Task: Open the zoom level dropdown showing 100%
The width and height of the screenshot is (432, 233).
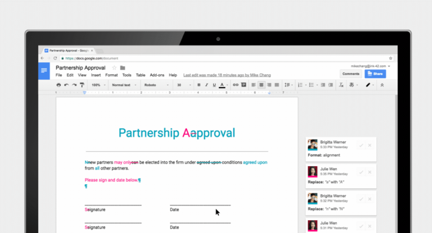Action: tap(98, 85)
